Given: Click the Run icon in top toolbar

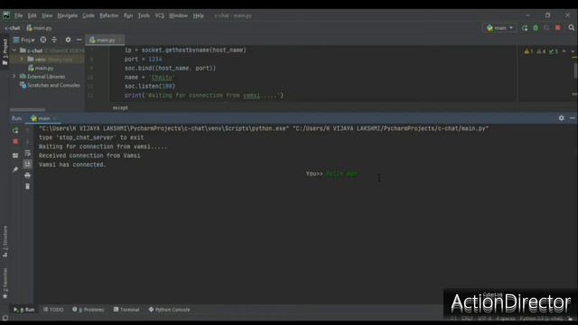Looking at the screenshot, I should (x=525, y=28).
